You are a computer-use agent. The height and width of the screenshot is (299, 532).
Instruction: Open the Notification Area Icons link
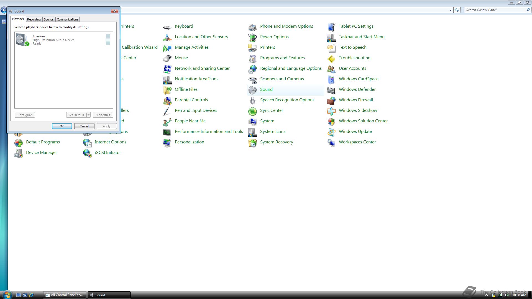(196, 79)
